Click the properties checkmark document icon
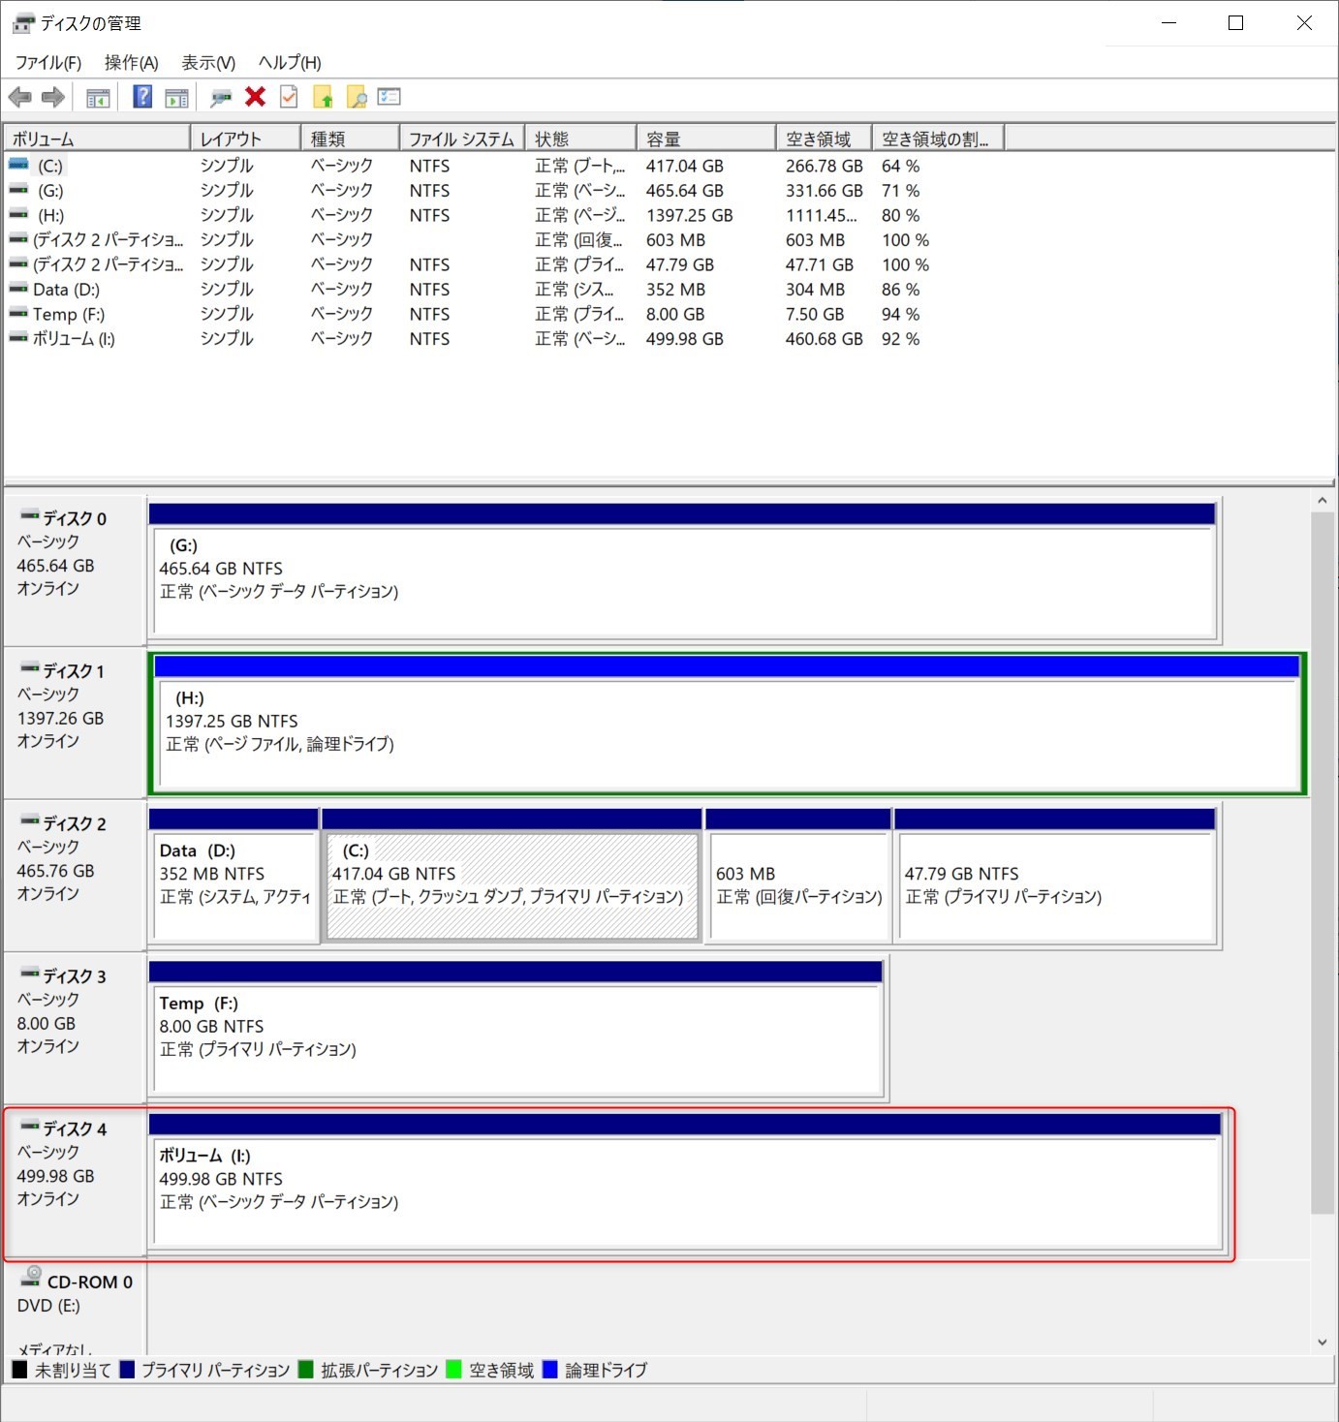The image size is (1339, 1422). pyautogui.click(x=289, y=97)
